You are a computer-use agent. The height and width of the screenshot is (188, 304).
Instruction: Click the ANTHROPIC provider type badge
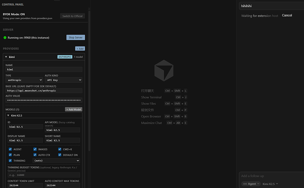tap(65, 57)
